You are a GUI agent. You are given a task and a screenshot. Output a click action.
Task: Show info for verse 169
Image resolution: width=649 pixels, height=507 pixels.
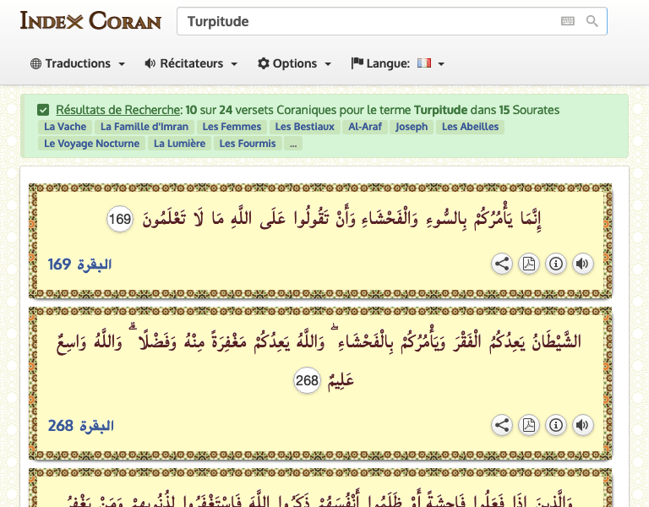pos(555,264)
